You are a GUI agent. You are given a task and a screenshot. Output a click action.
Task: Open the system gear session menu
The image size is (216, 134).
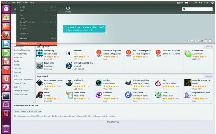tap(213, 3)
